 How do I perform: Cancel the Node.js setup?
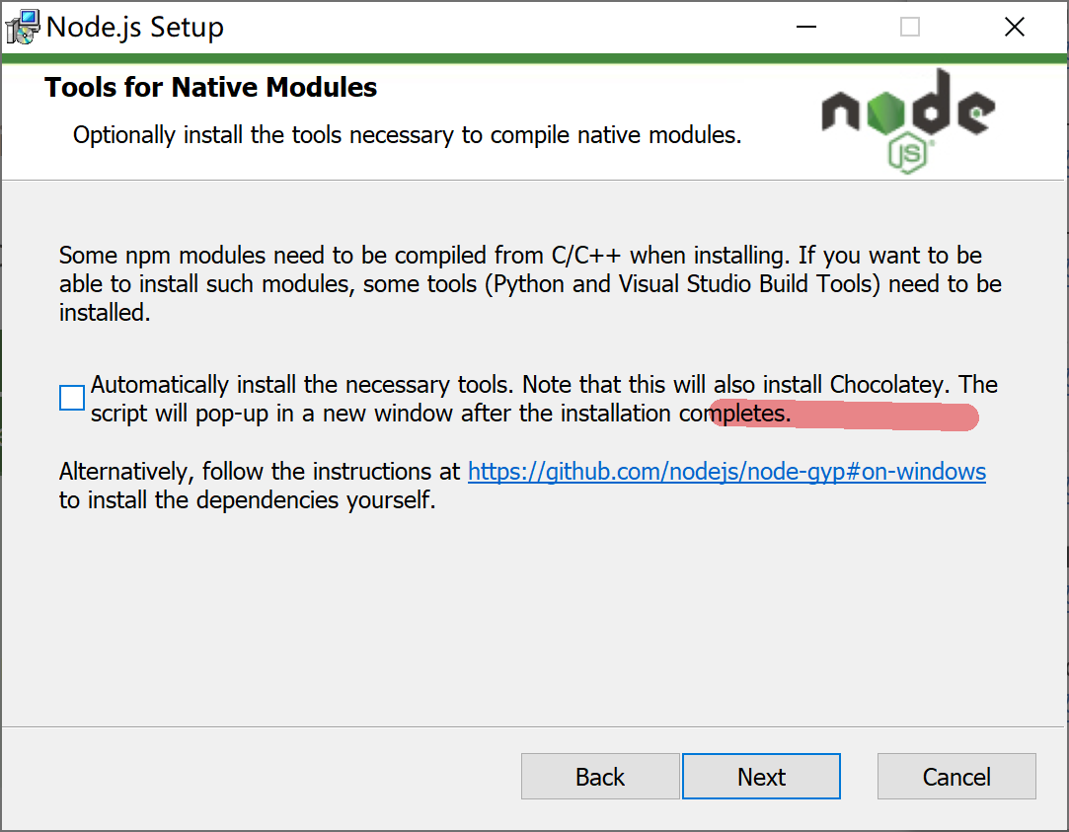(x=955, y=777)
